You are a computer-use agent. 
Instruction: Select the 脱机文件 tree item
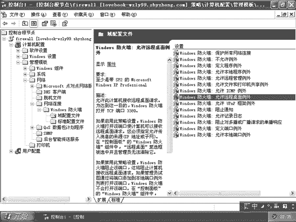[53, 98]
